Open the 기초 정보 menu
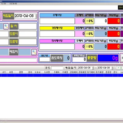The width and height of the screenshot is (123, 123). pyautogui.click(x=3, y=4)
